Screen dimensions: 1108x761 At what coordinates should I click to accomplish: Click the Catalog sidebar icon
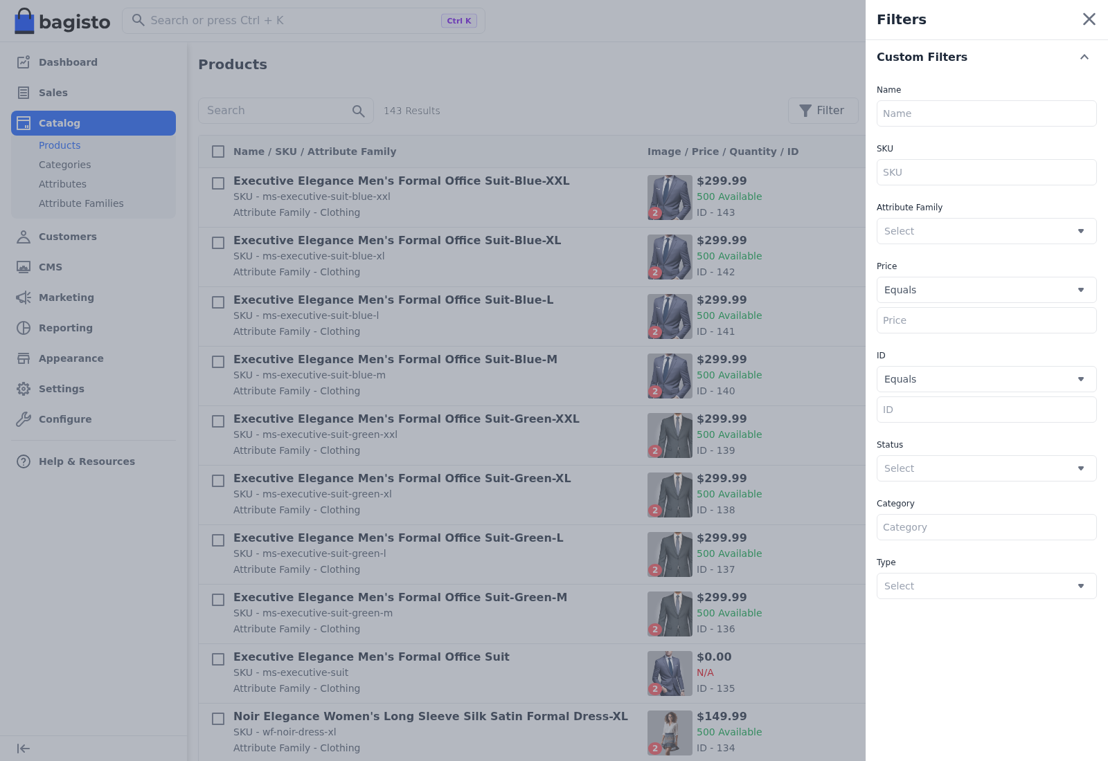(x=24, y=123)
